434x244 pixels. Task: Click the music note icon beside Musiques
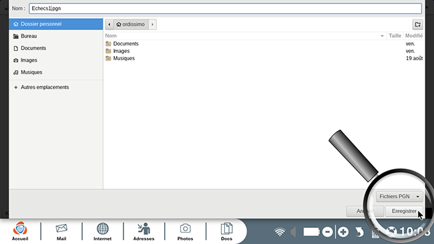tap(16, 72)
